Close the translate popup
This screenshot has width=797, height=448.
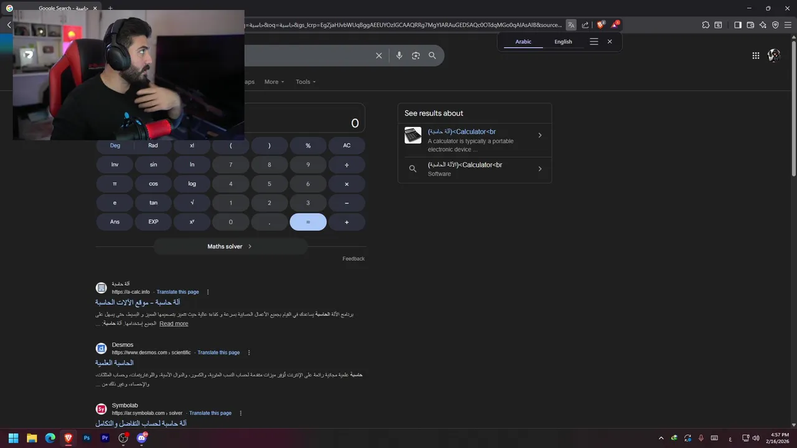[610, 42]
